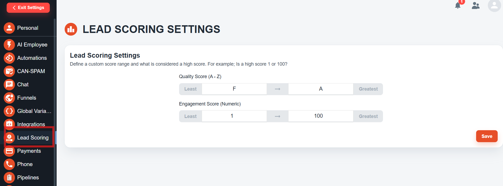The image size is (503, 186).
Task: Open the AI Employee section icon
Action: [9, 45]
